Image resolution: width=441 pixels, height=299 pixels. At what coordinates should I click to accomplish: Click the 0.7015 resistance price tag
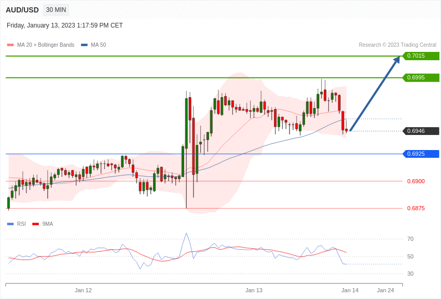[421, 56]
